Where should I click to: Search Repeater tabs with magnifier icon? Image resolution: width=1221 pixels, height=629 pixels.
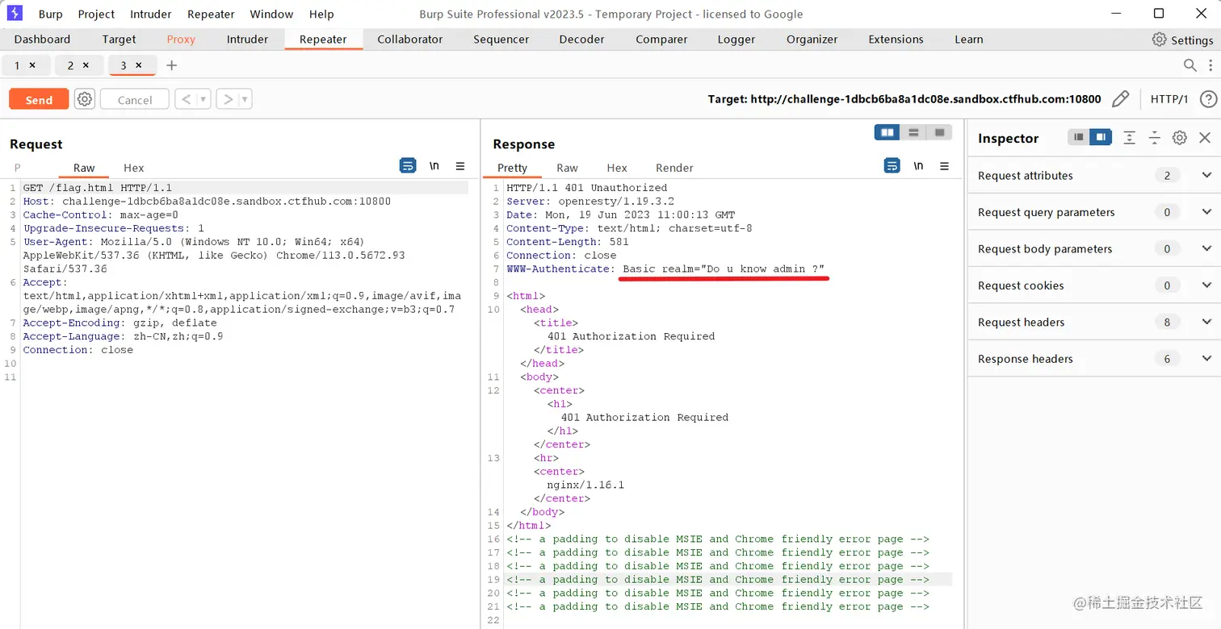point(1190,65)
